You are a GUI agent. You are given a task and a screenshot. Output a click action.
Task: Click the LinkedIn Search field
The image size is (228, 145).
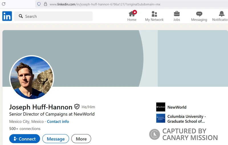(53, 16)
